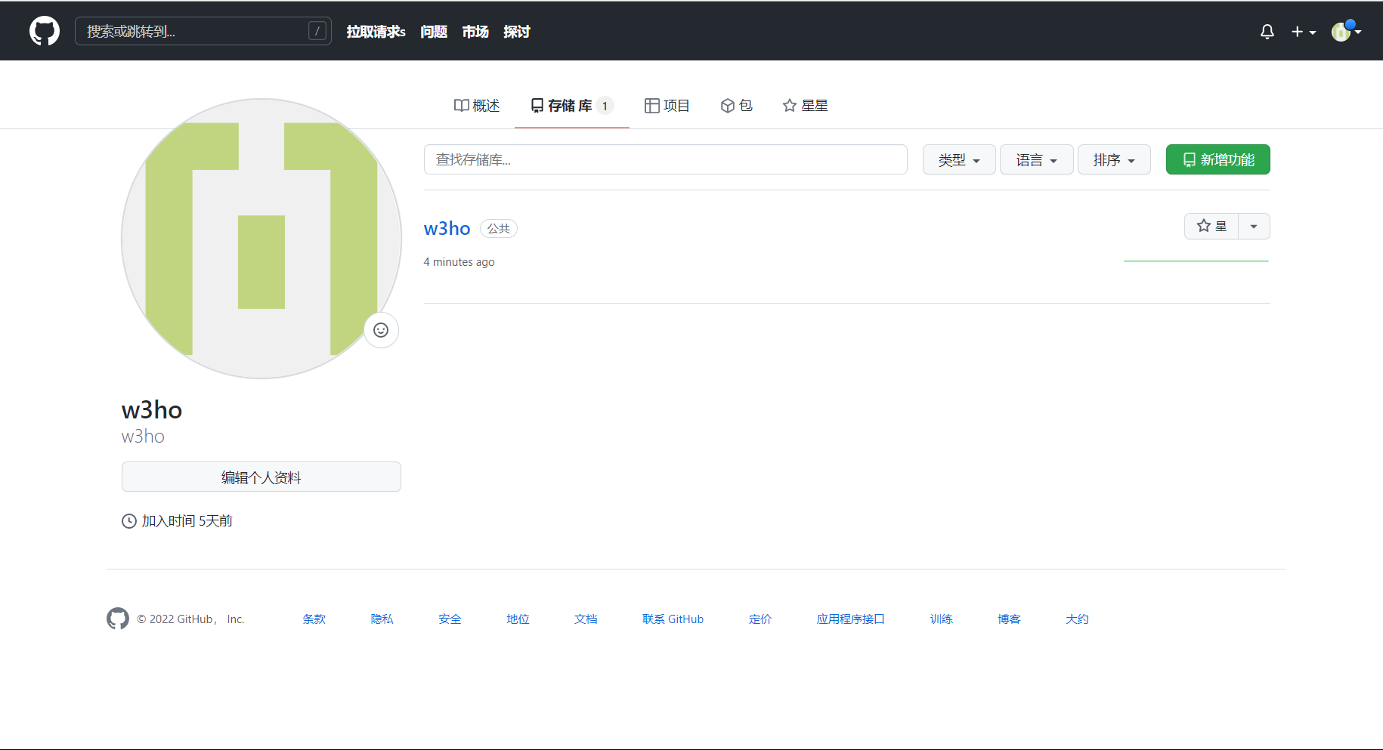
Task: Open the notifications bell
Action: 1267,32
